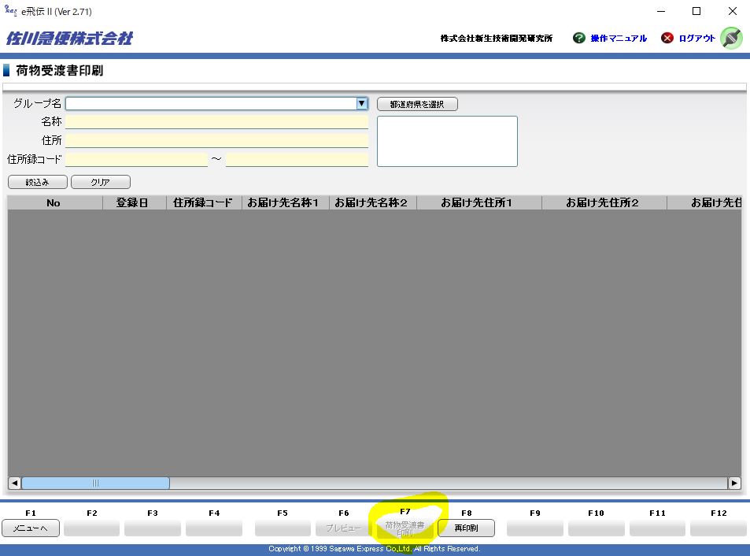Click into the 名称 input field
Image resolution: width=750 pixels, height=556 pixels.
click(216, 122)
